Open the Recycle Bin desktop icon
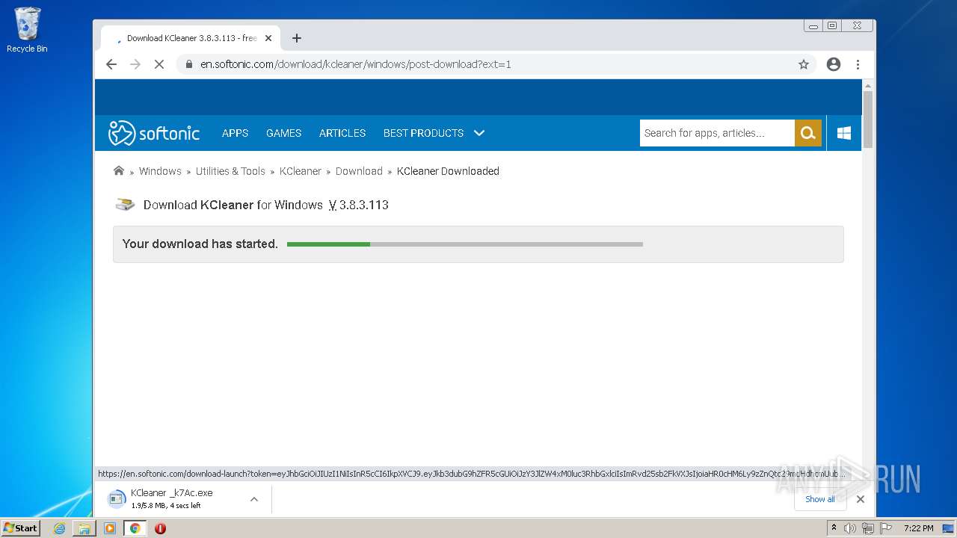 (27, 30)
